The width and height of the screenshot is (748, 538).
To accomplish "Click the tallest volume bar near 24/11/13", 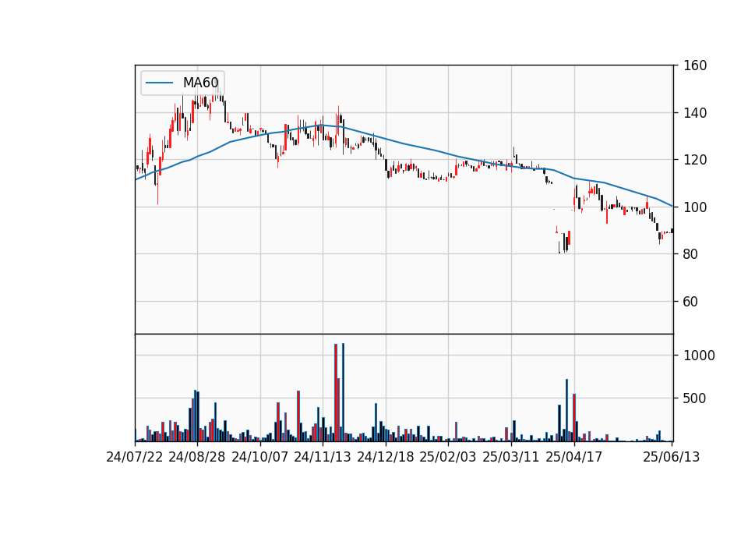I will pyautogui.click(x=343, y=392).
